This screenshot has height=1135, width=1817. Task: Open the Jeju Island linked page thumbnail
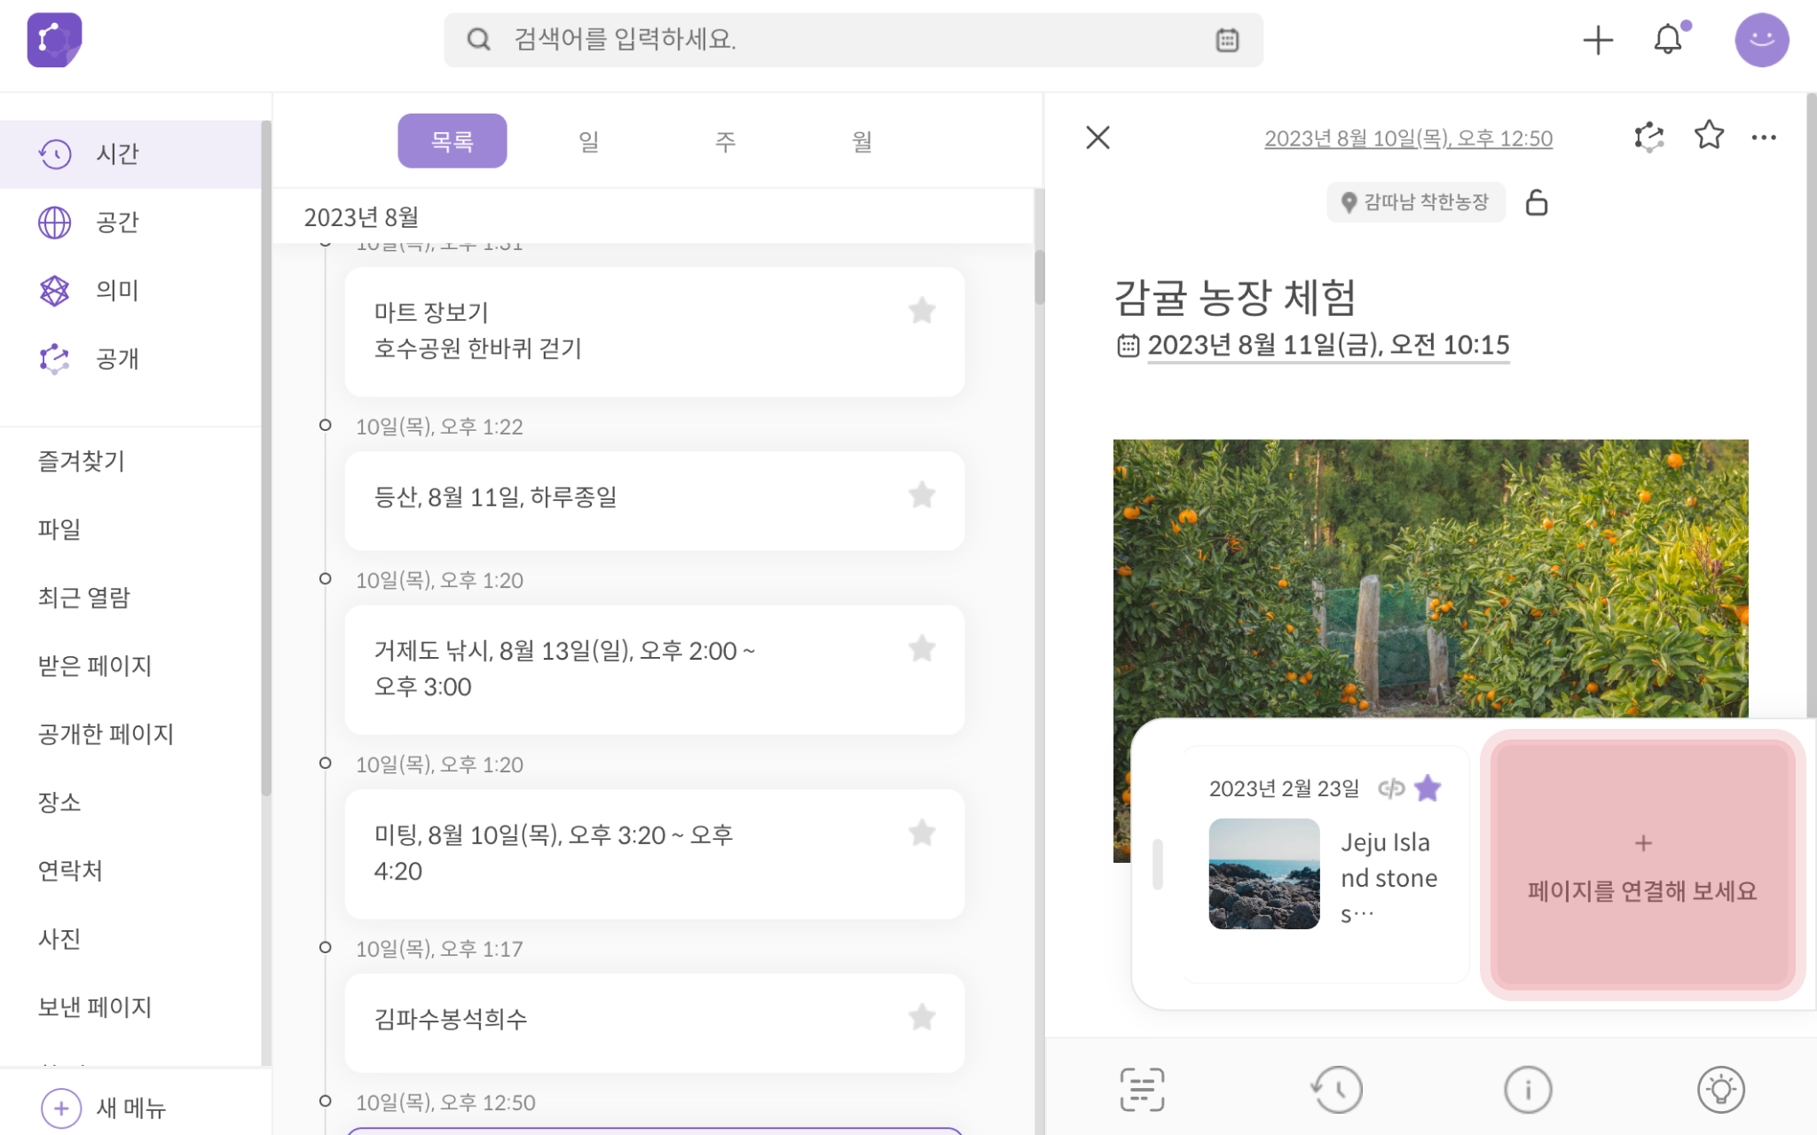tap(1264, 873)
